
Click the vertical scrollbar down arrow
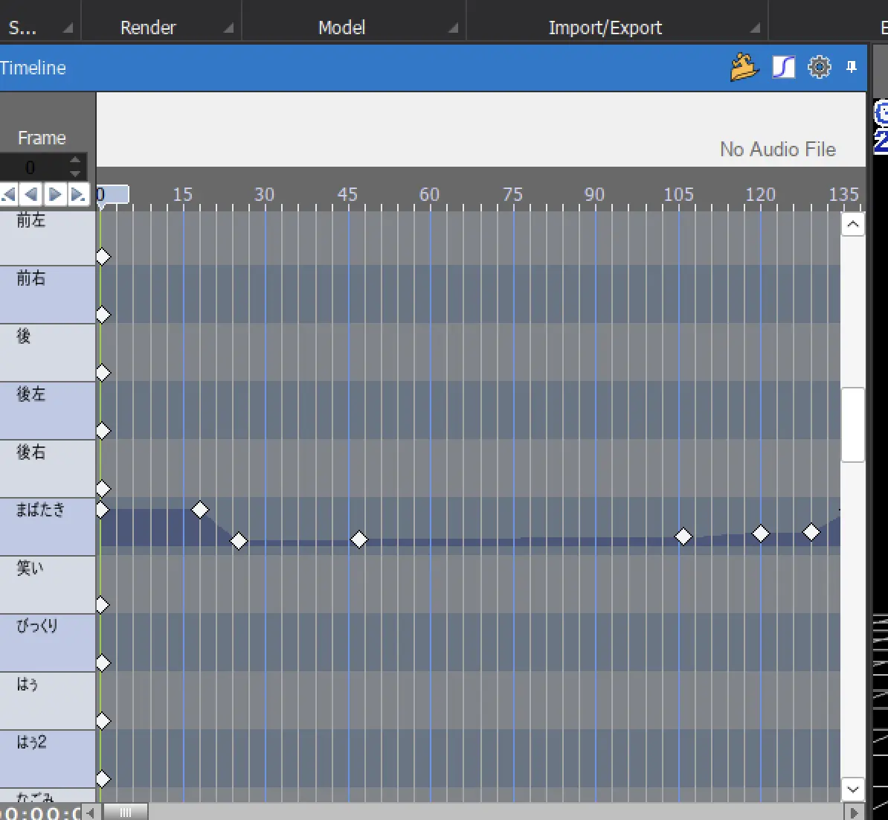852,789
